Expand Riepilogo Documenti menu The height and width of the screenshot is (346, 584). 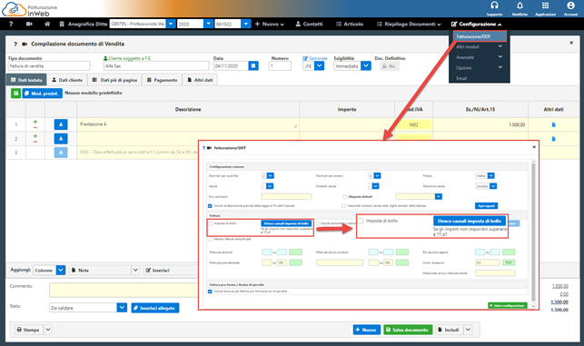[409, 24]
